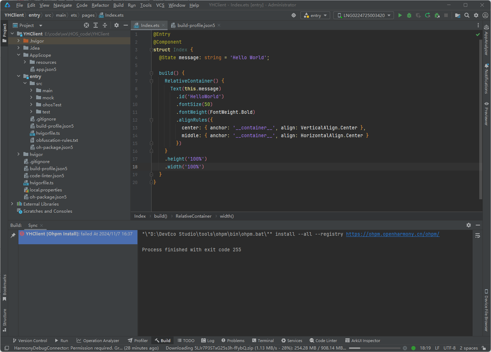Image resolution: width=491 pixels, height=352 pixels.
Task: Select the Index.ets editor tab
Action: click(149, 25)
